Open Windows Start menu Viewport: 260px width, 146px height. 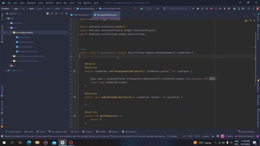4,142
